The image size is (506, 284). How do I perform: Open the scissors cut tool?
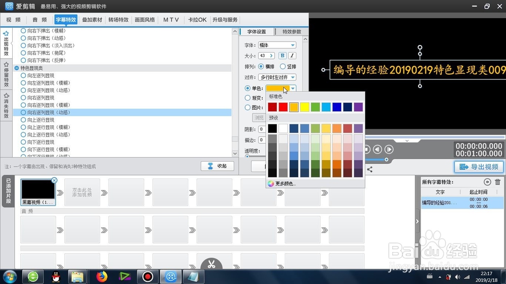click(x=212, y=264)
